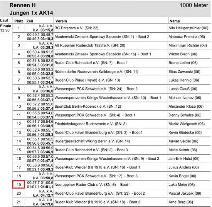Click the Finale 13:30 run label
The image size is (212, 207).
coord(5,28)
